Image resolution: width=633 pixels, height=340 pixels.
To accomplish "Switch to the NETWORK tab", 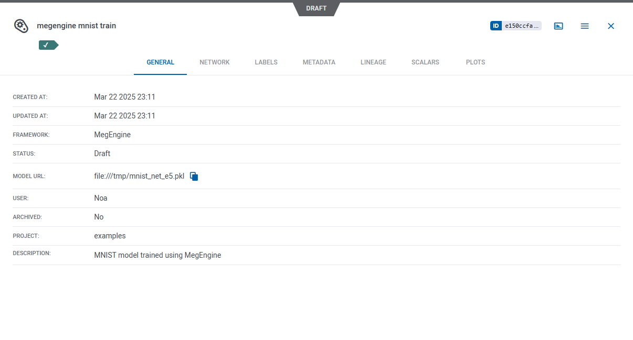I will click(x=214, y=62).
